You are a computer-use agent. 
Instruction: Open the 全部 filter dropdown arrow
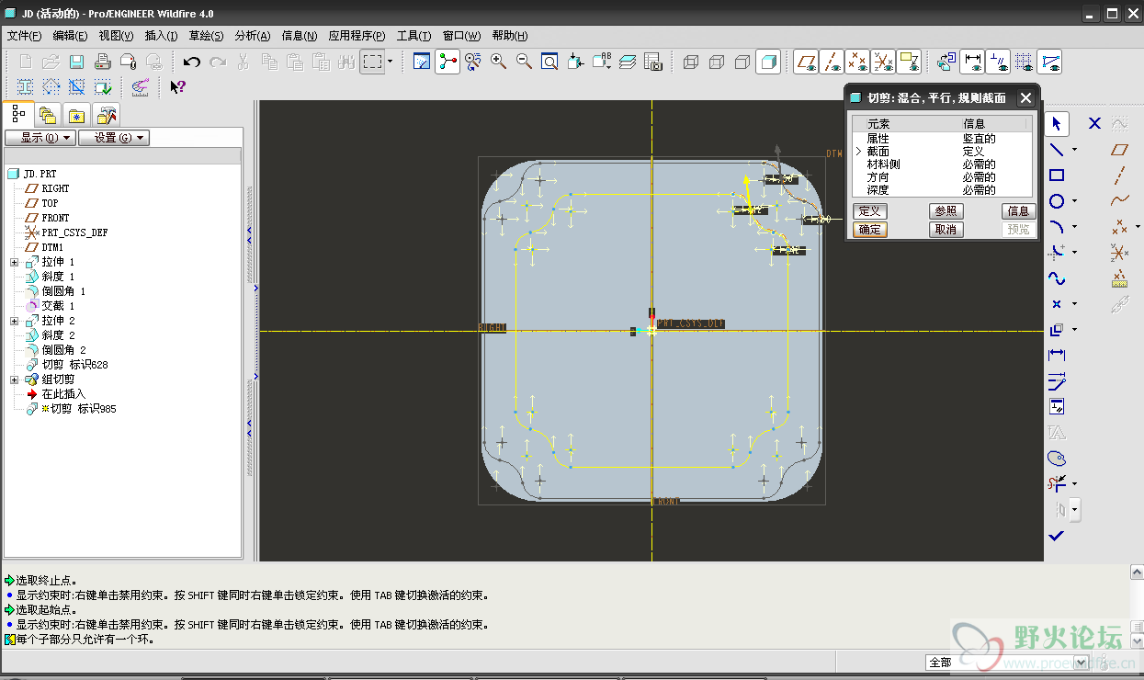point(1080,663)
